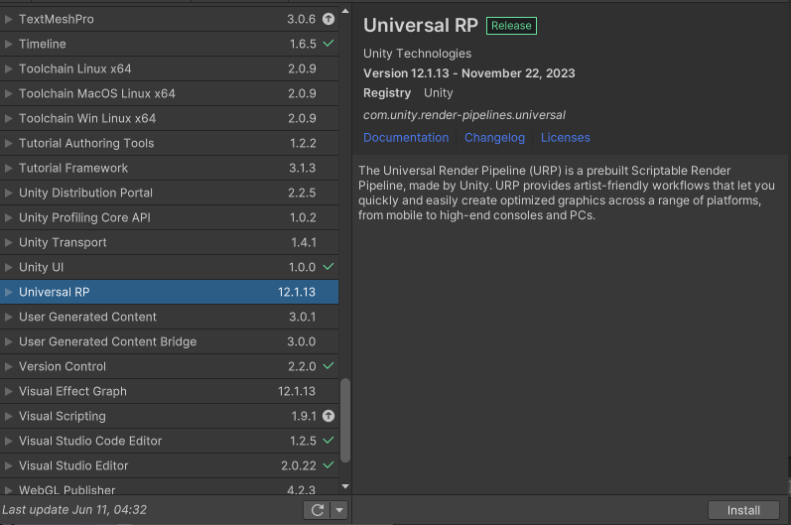Open the refresh options dropdown arrow
Screen dimensions: 791x525
tap(339, 510)
